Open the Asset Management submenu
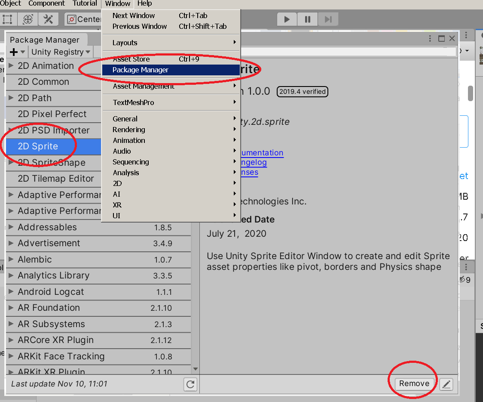483x402 pixels. coord(171,86)
